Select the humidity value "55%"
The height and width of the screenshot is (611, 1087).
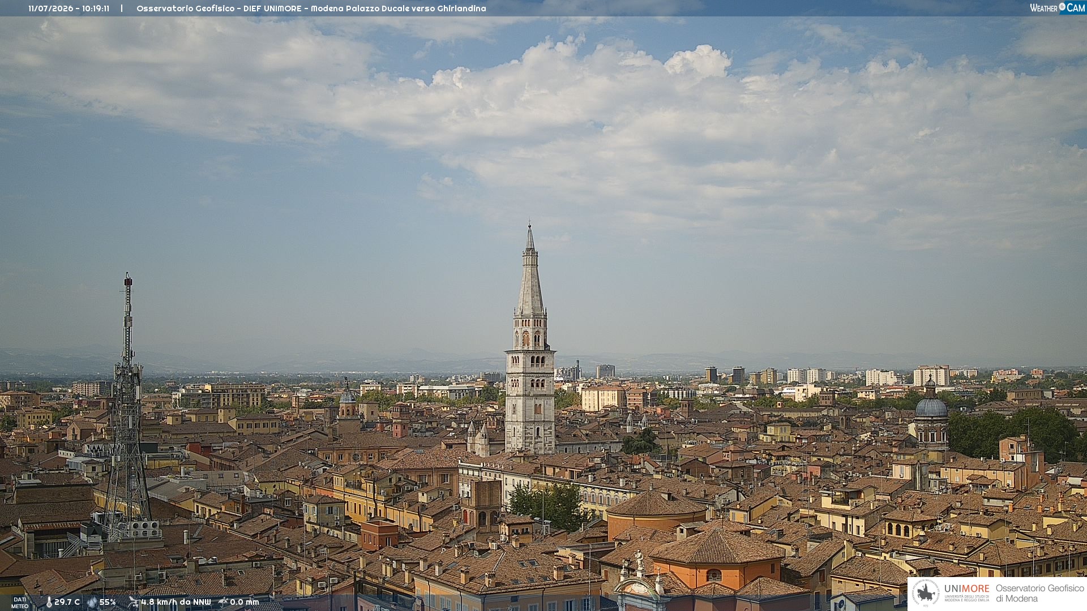108,602
